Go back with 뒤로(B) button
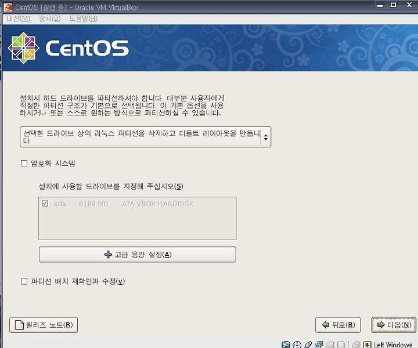Viewport: 418px width, 348px height. [x=338, y=325]
